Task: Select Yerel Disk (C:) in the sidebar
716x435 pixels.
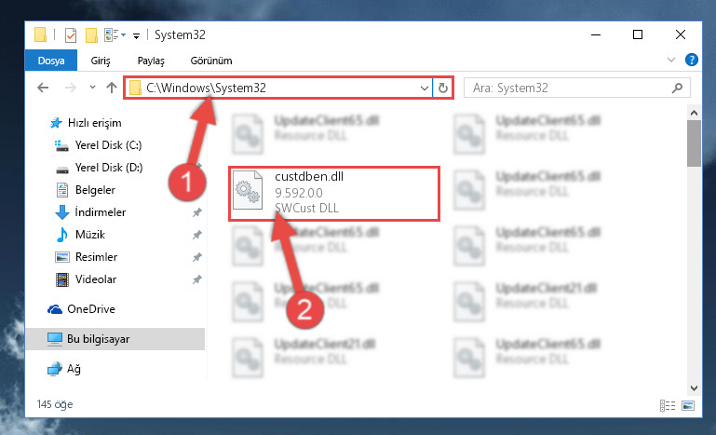Action: point(108,145)
